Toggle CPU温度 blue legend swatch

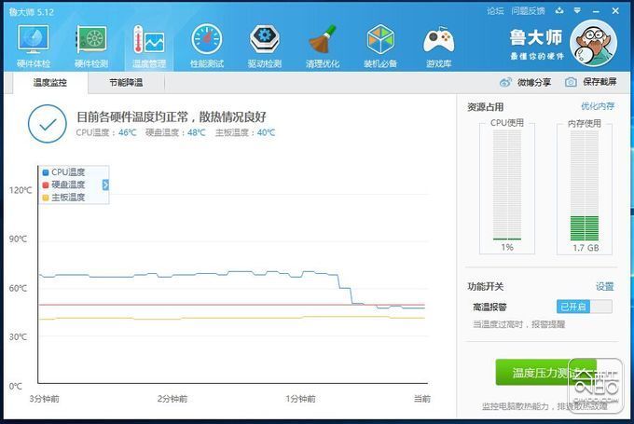coord(46,172)
